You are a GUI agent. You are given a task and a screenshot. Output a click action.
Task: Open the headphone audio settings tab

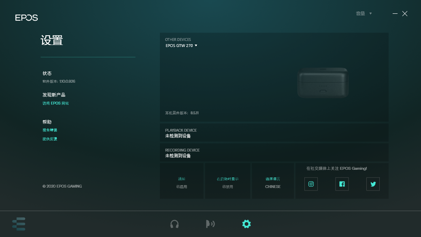(174, 224)
